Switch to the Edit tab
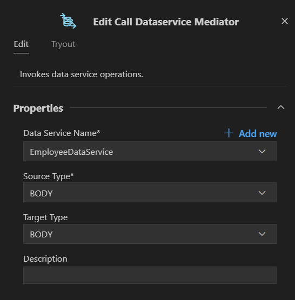The height and width of the screenshot is (300, 295). click(21, 44)
